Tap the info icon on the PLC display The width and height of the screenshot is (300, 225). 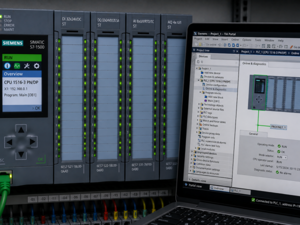pos(7,66)
